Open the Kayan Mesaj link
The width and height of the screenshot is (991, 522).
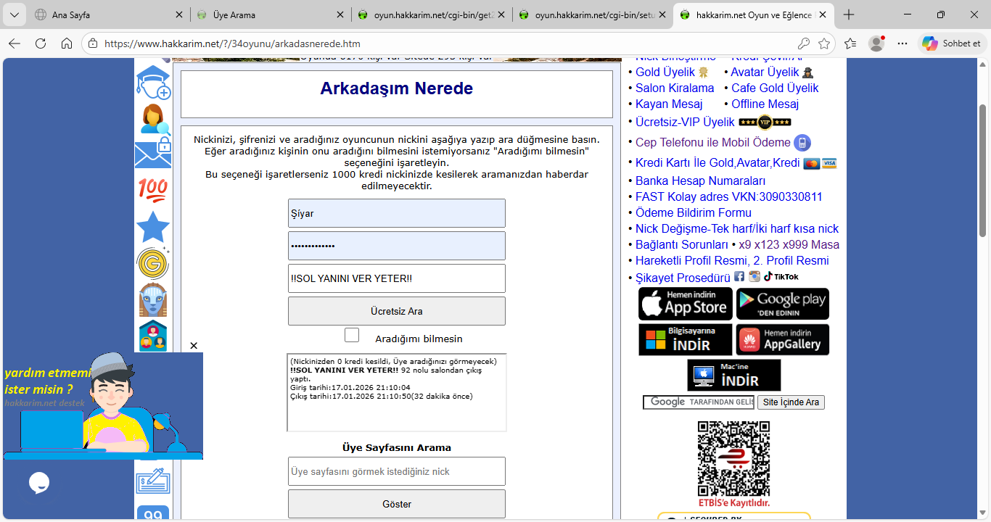[669, 104]
